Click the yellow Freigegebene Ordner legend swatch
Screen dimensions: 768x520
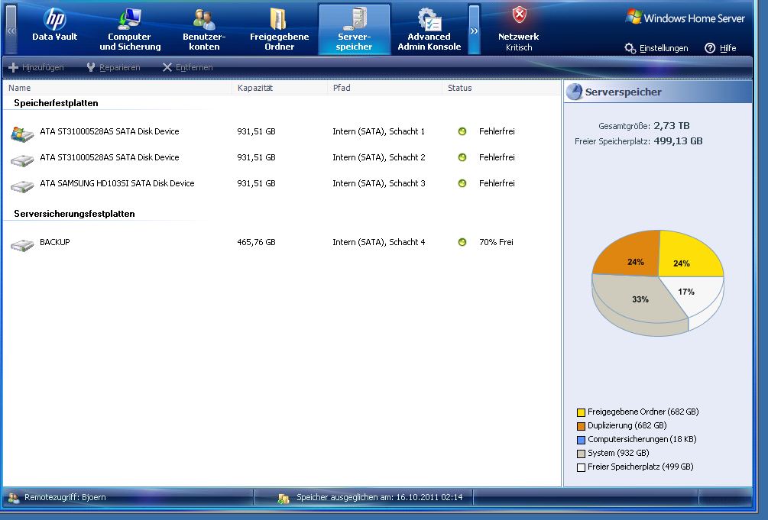point(582,412)
